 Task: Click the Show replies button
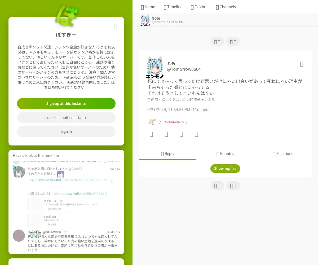tap(225, 169)
